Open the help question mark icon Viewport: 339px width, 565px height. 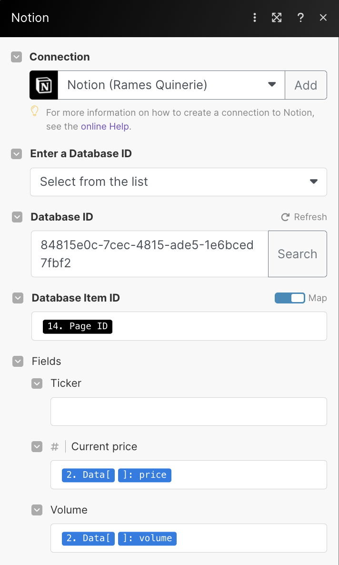tap(300, 18)
